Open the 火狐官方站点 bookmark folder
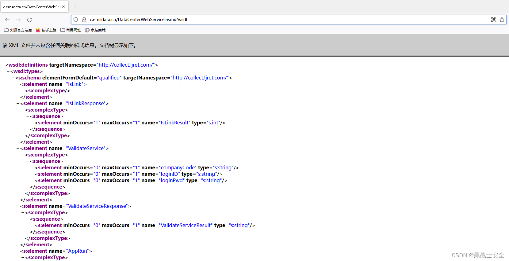This screenshot has width=509, height=261. 18,30
